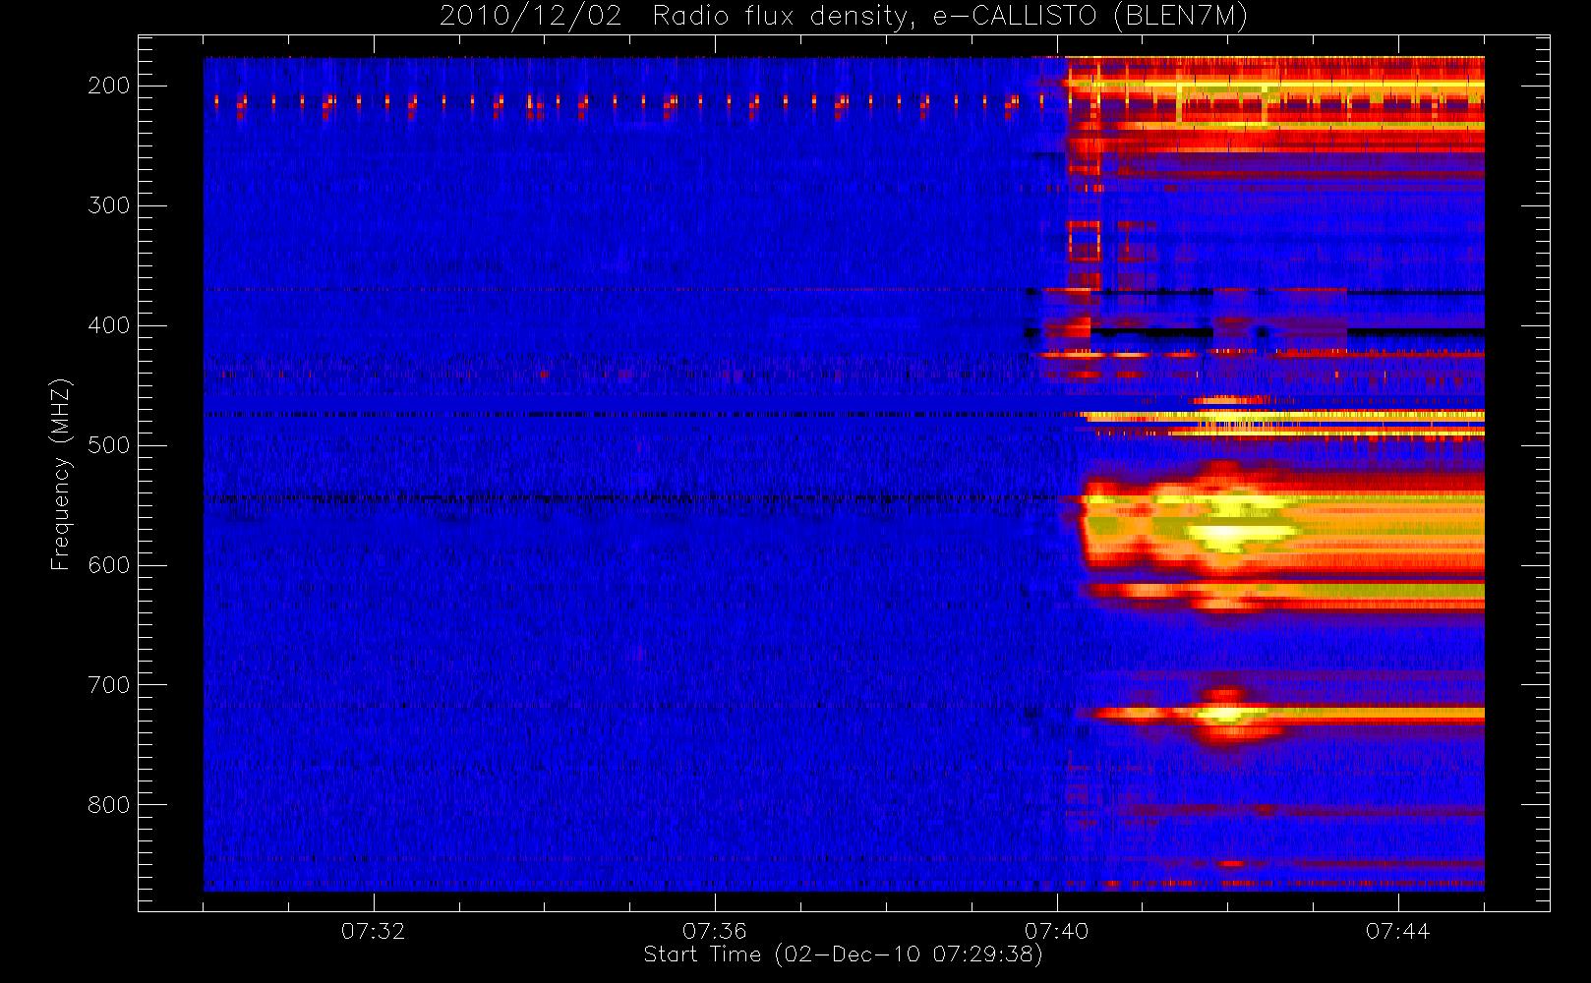Click the 500 frequency tick label

point(108,445)
